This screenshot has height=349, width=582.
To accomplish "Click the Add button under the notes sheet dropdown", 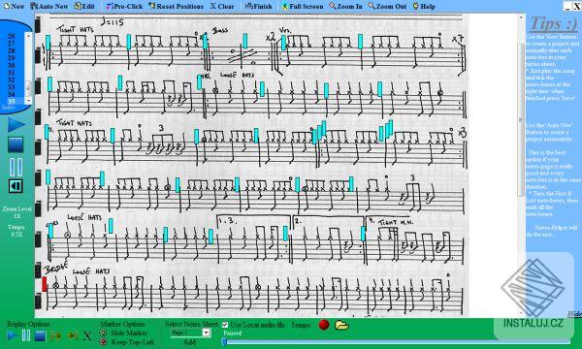I will click(x=189, y=342).
